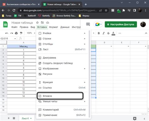Open the filter dropdown in column F
The image size is (149, 121).
[146, 46]
